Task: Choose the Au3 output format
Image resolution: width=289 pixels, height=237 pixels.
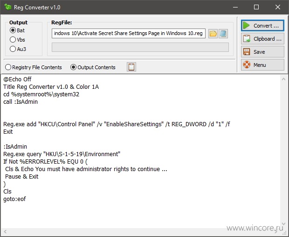Action: point(13,49)
